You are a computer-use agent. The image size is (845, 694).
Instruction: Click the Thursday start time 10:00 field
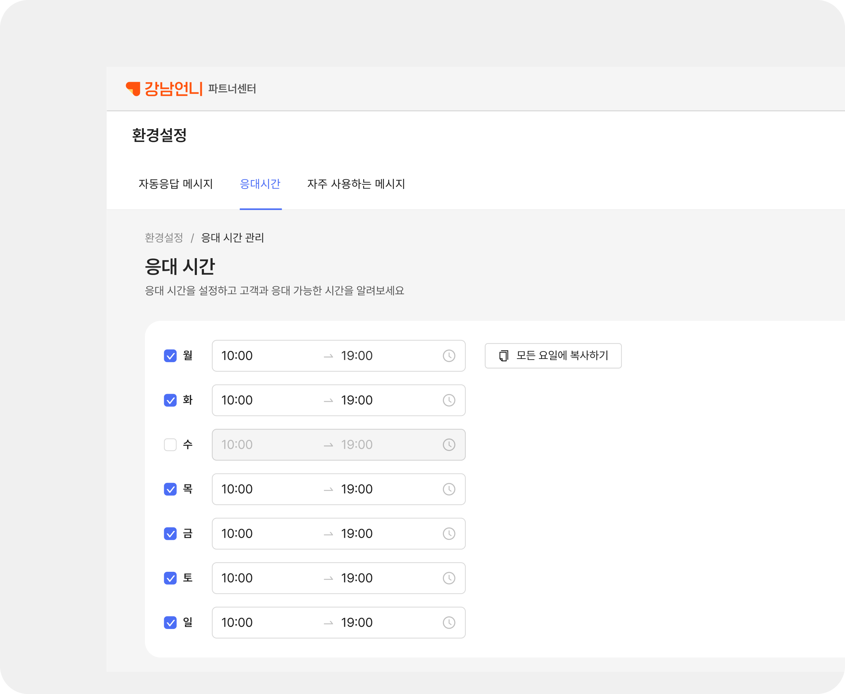pyautogui.click(x=237, y=489)
